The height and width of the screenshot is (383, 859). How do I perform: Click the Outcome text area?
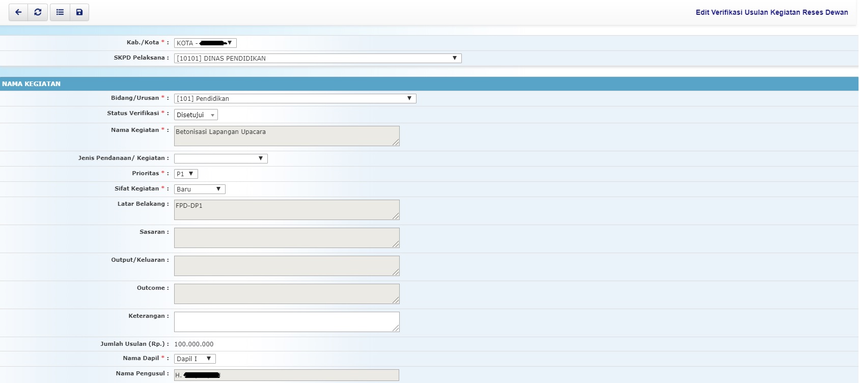coord(286,294)
